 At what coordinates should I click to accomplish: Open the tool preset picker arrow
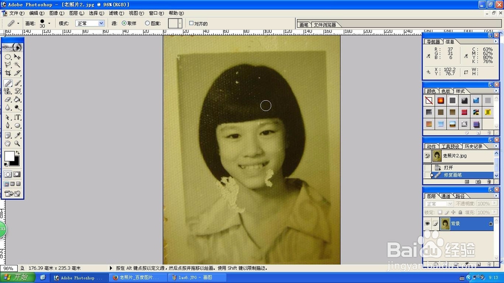[18, 23]
